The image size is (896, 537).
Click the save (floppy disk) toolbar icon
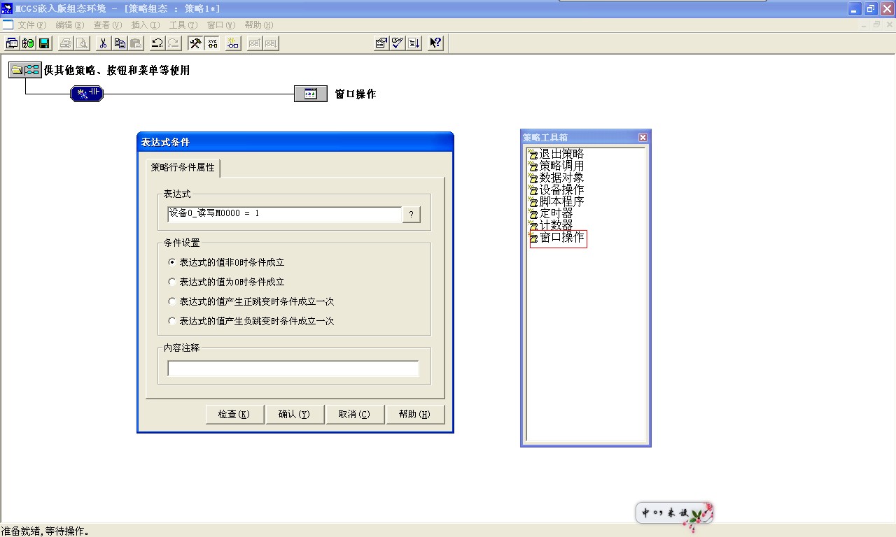point(44,43)
